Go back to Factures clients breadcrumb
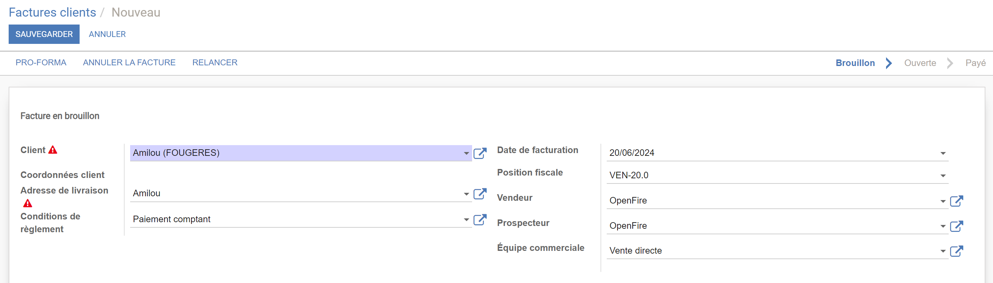 pos(52,12)
